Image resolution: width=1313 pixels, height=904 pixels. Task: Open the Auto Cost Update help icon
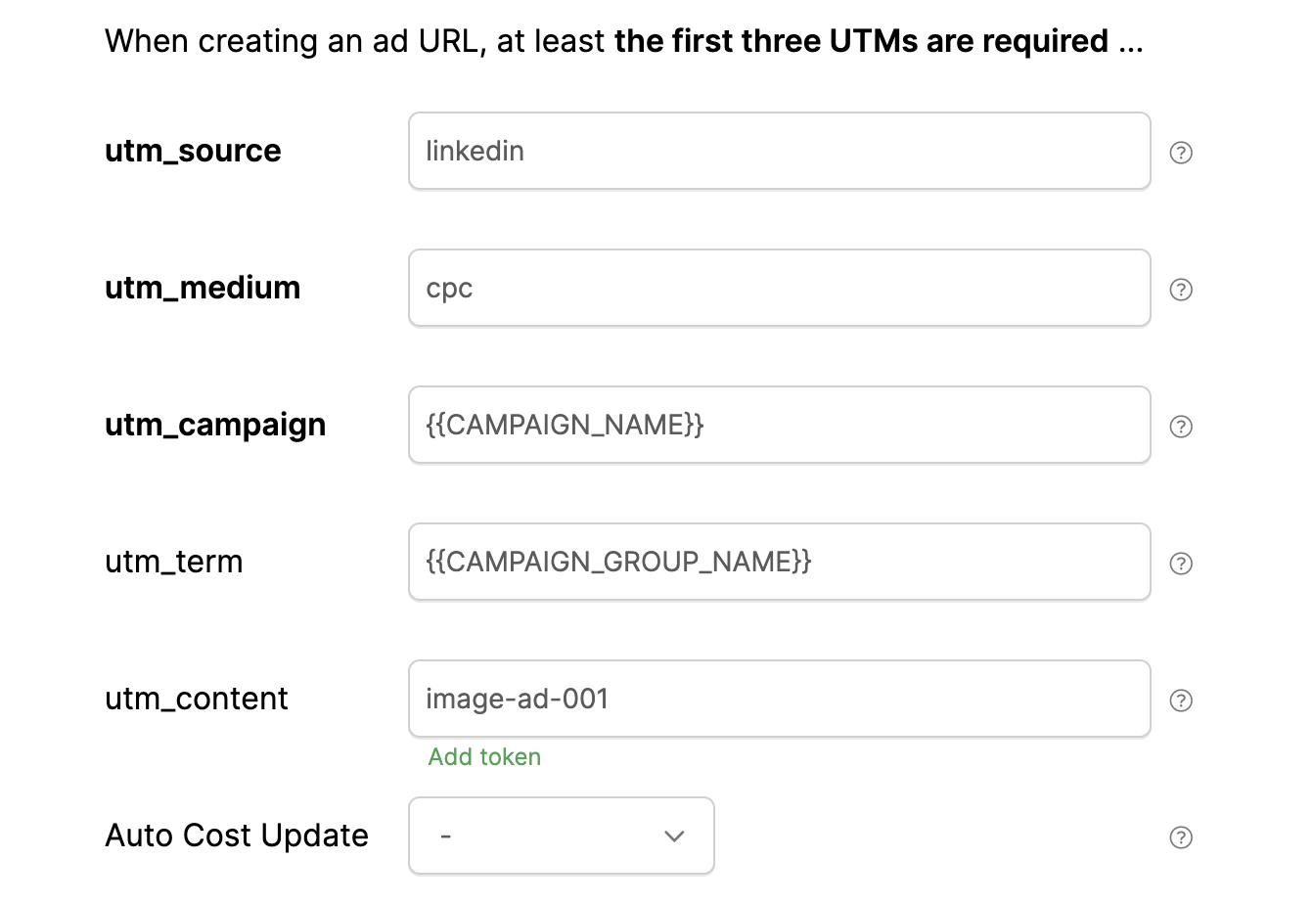pyautogui.click(x=1181, y=837)
